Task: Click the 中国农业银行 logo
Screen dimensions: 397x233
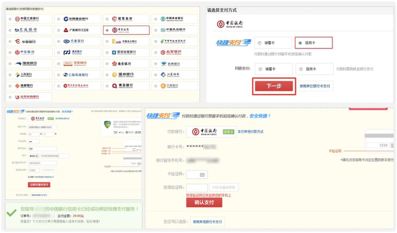Action: coord(172,19)
